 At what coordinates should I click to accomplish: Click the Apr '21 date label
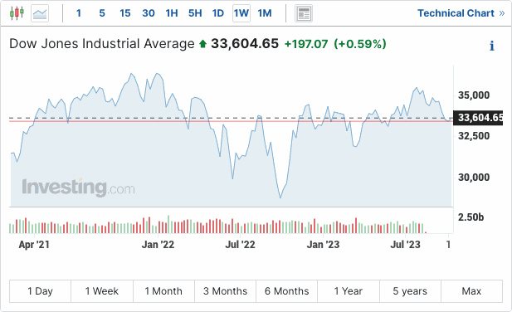tap(34, 245)
